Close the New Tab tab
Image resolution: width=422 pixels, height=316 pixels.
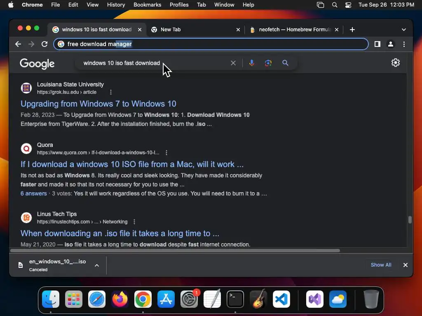point(238,30)
